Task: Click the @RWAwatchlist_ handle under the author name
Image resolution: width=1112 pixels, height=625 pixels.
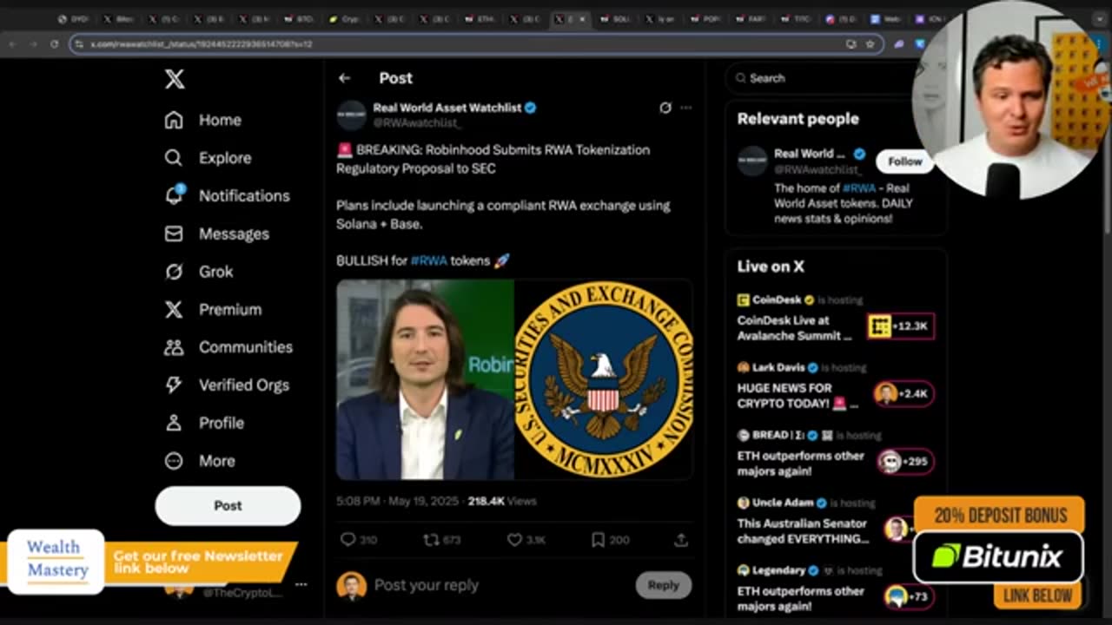Action: [x=418, y=123]
